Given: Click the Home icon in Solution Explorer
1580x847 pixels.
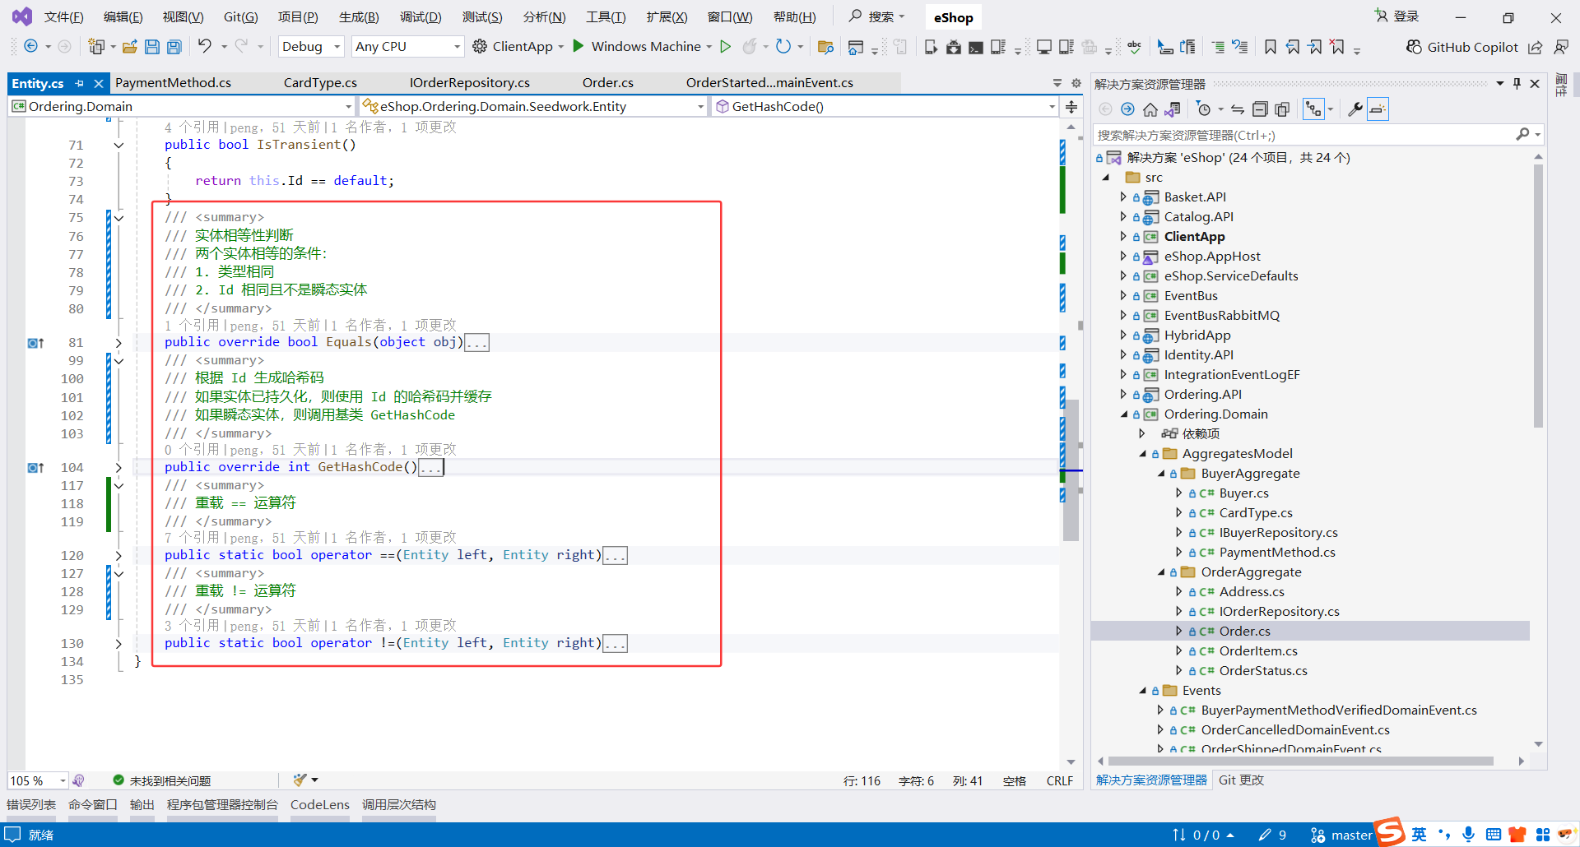Looking at the screenshot, I should 1150,109.
